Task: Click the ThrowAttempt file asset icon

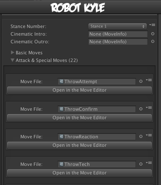Action: click(61, 81)
